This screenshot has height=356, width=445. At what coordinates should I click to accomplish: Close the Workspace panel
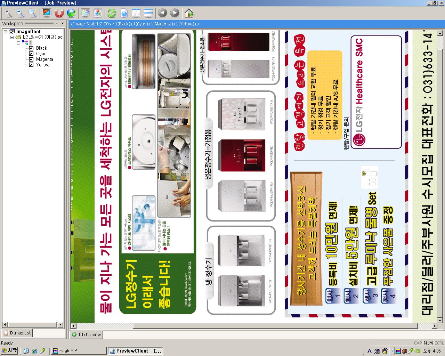(x=63, y=24)
